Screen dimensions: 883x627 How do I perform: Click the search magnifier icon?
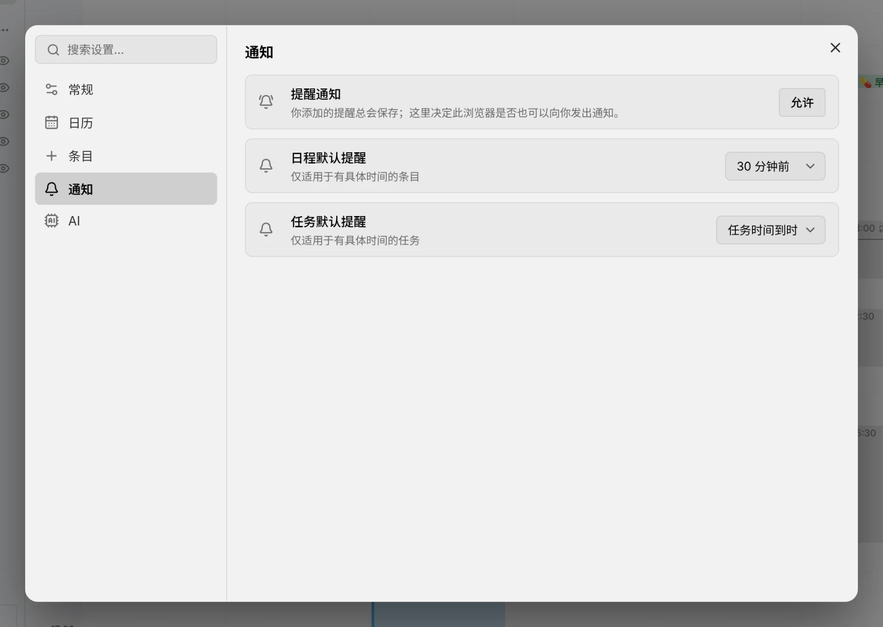pos(53,50)
